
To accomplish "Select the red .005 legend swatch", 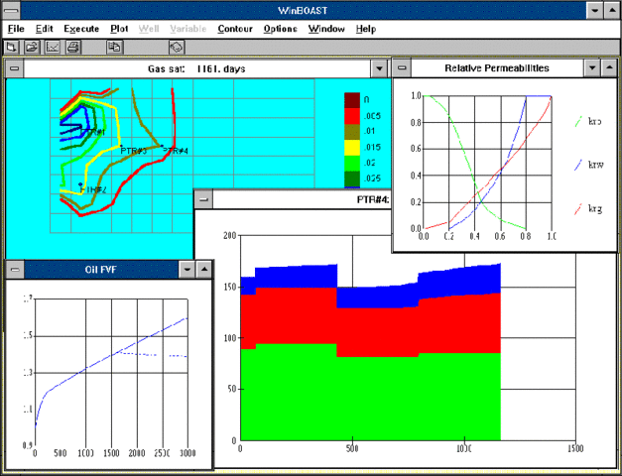I will [x=352, y=116].
